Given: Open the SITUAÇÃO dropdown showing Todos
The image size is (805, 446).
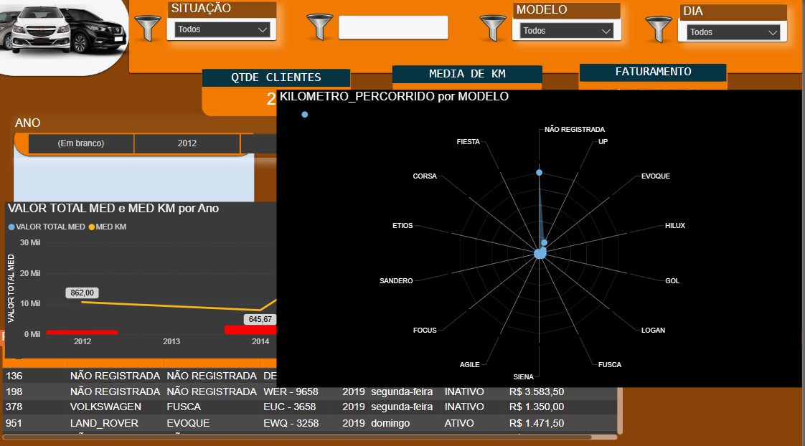Looking at the screenshot, I should 222,29.
